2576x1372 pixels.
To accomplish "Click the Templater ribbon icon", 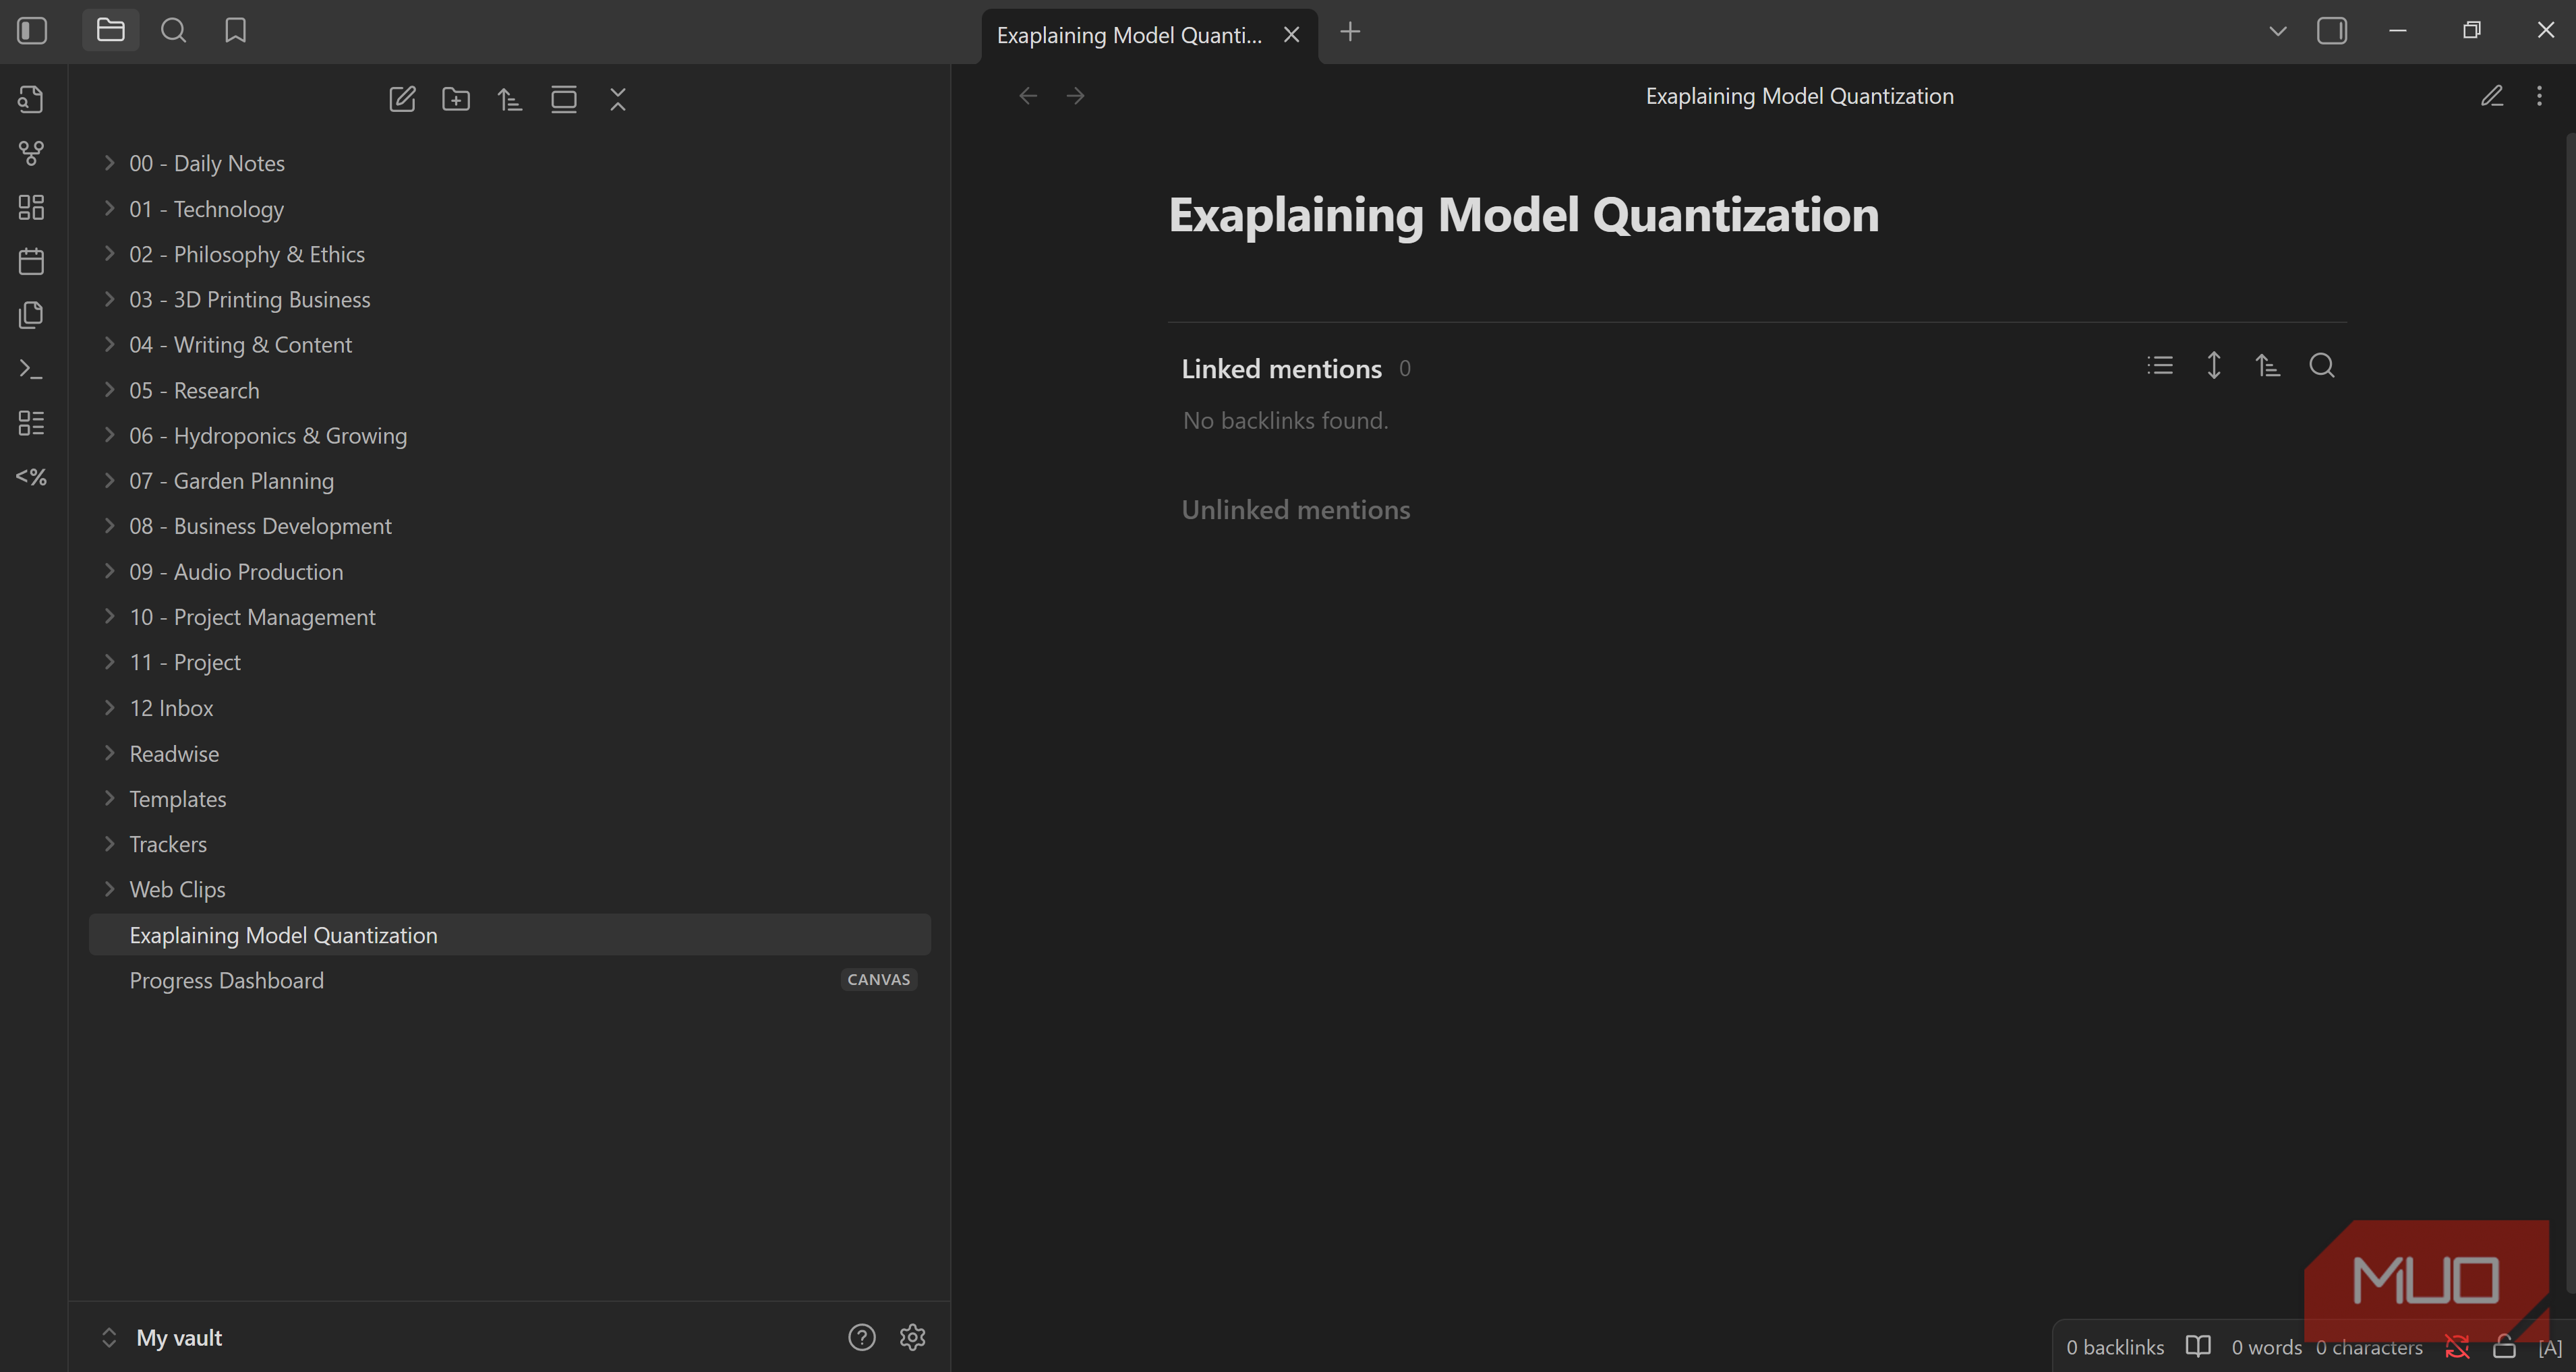I will [31, 477].
